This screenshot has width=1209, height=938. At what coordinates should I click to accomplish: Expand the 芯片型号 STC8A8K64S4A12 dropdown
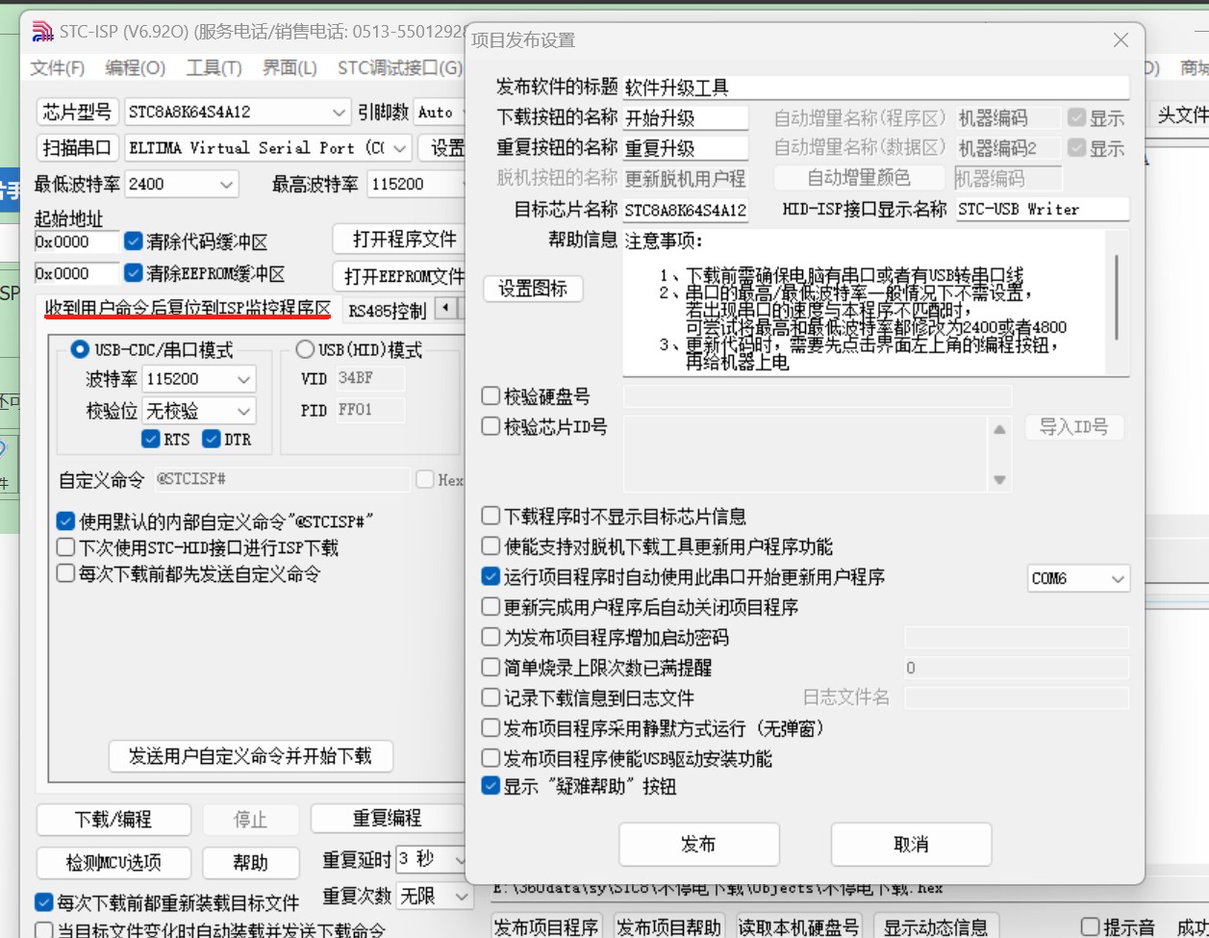(x=340, y=113)
